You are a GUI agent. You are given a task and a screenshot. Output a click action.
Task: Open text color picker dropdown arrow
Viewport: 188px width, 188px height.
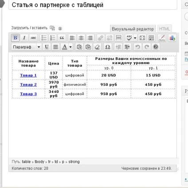[70, 47]
